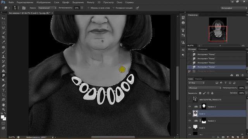Select the Smudge finger tool

tap(3, 76)
